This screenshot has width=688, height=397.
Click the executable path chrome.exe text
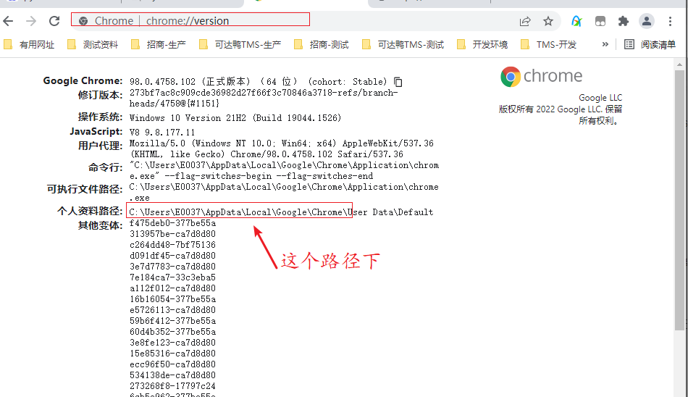[284, 192]
